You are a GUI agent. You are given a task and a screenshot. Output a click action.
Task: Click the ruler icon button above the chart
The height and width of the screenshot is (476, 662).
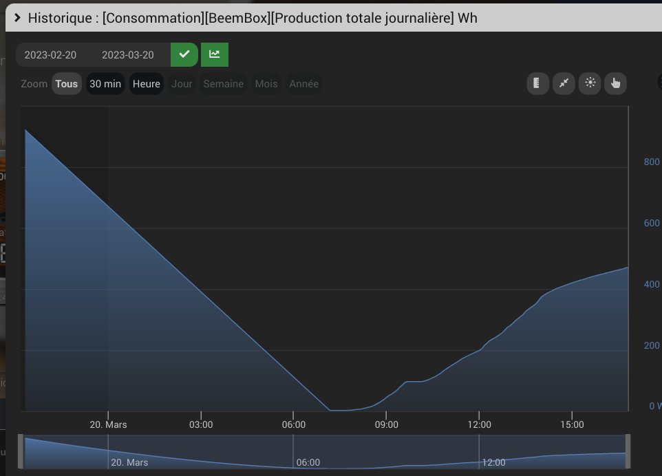click(x=537, y=84)
